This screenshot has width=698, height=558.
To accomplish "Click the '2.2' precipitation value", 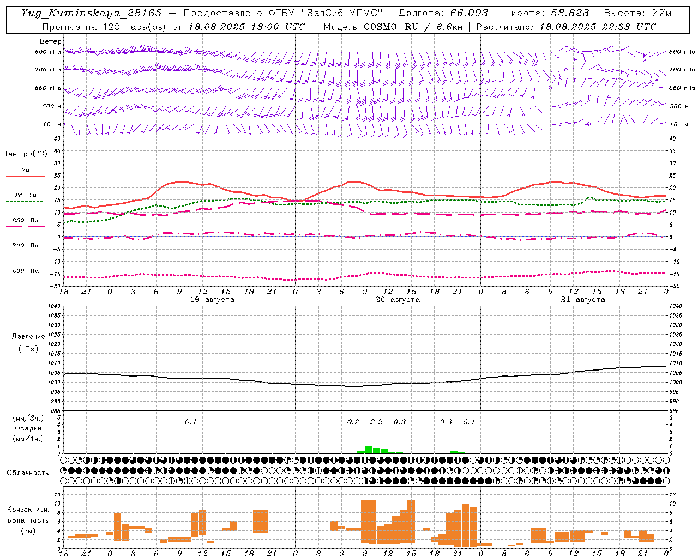I will [x=376, y=422].
